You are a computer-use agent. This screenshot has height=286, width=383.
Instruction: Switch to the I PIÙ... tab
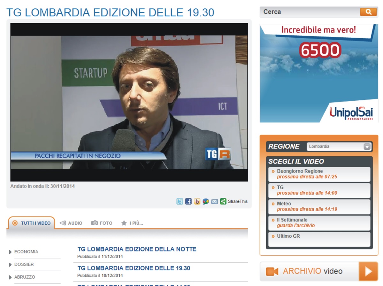click(x=132, y=223)
